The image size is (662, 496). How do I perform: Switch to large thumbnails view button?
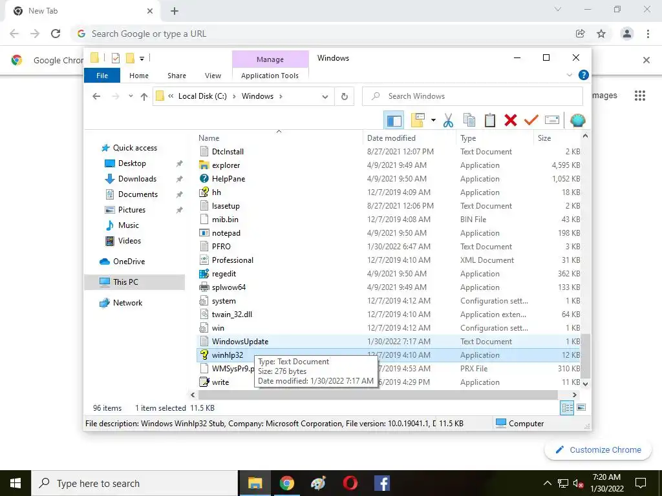(581, 408)
